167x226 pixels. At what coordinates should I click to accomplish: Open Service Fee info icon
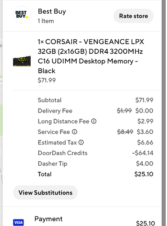(x=74, y=132)
